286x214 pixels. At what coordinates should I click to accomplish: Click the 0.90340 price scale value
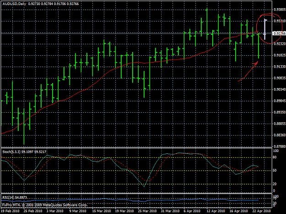280,89
